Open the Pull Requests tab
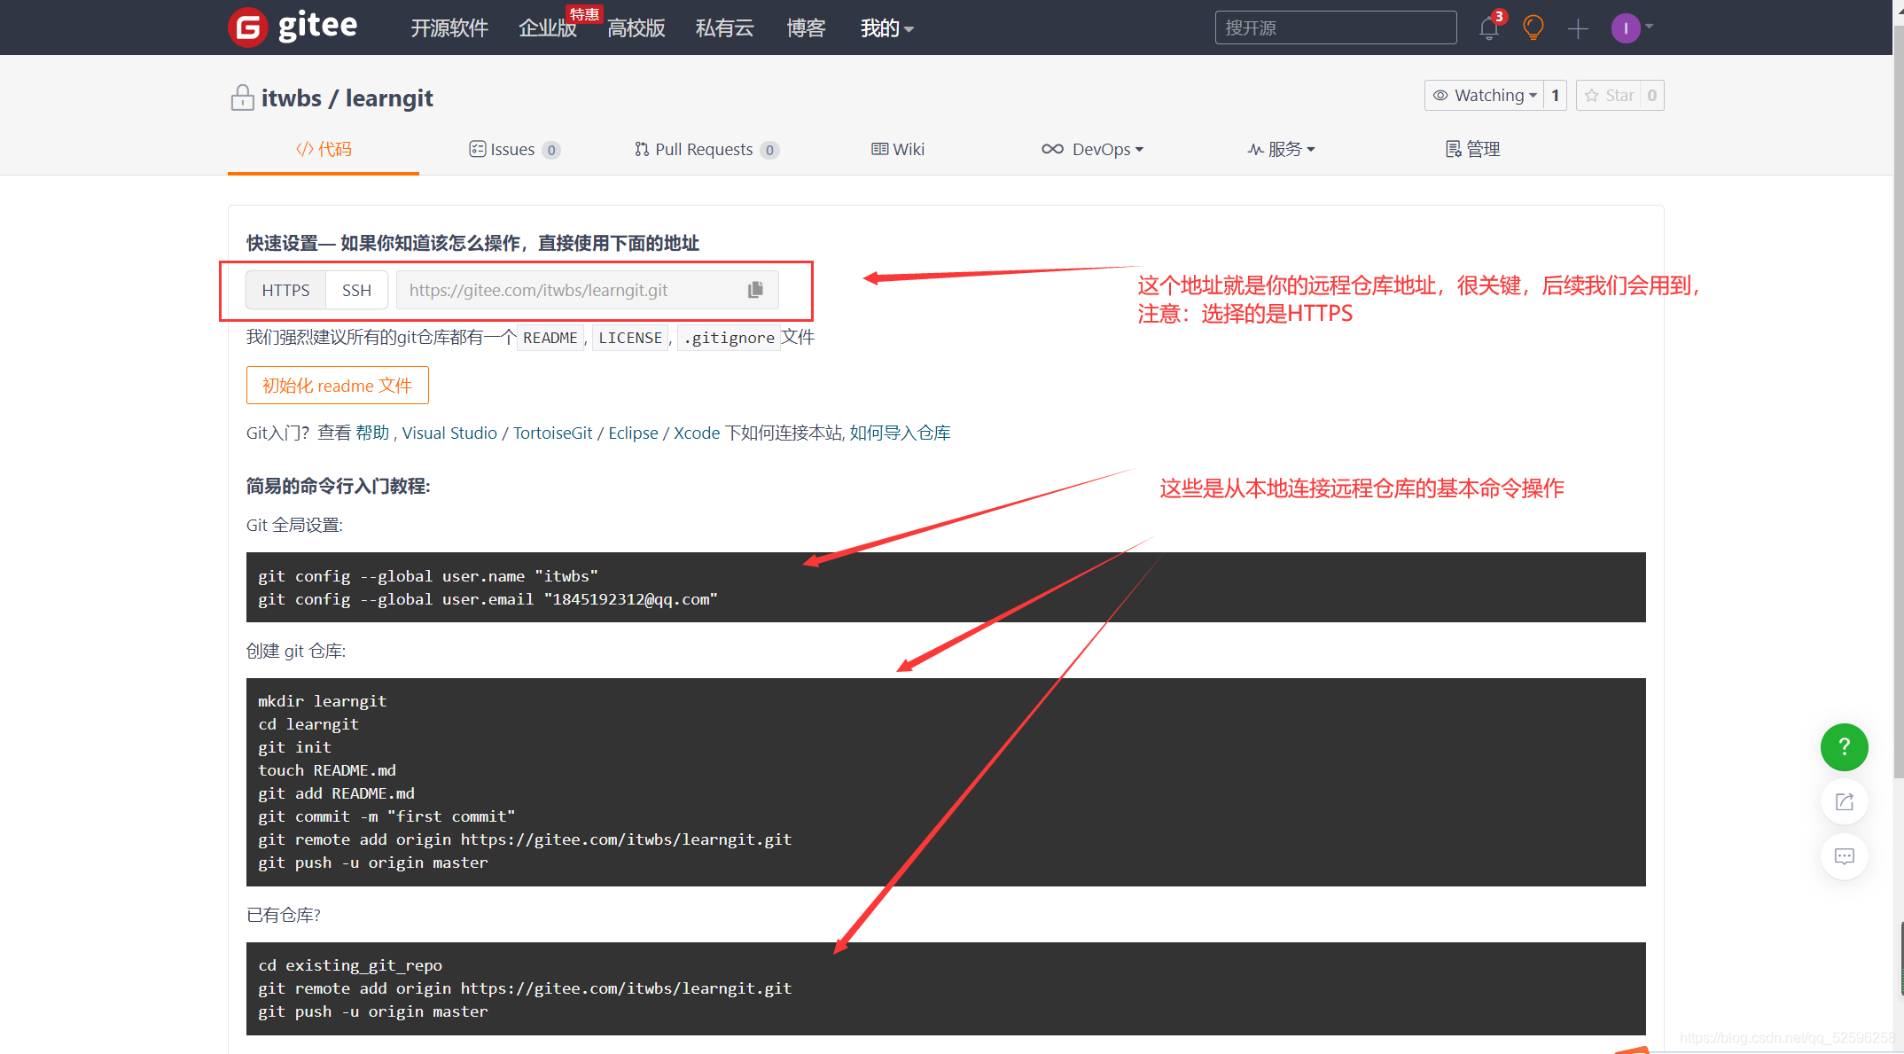This screenshot has width=1904, height=1054. coord(706,149)
